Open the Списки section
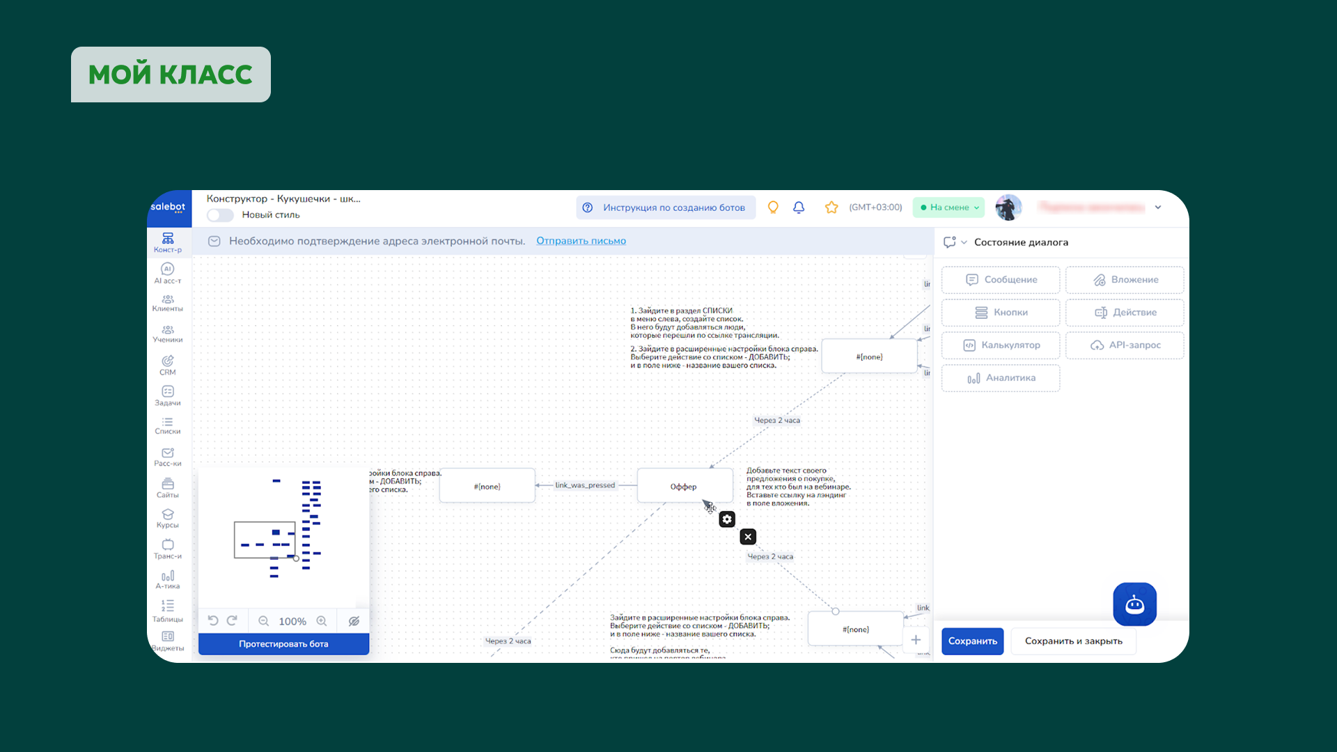The height and width of the screenshot is (752, 1337). tap(167, 425)
